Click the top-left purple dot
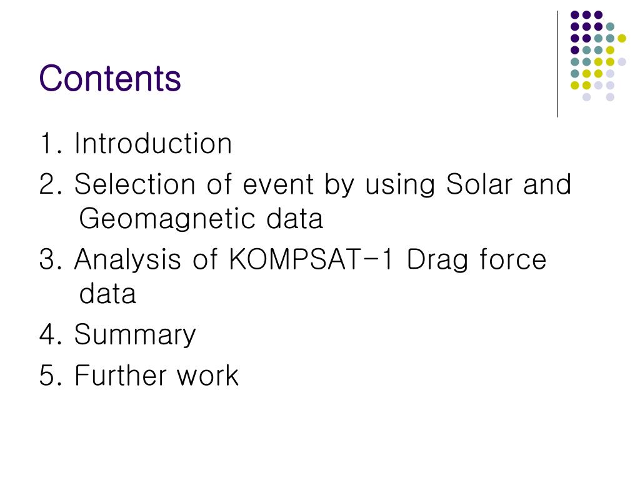The width and height of the screenshot is (640, 480). point(575,15)
